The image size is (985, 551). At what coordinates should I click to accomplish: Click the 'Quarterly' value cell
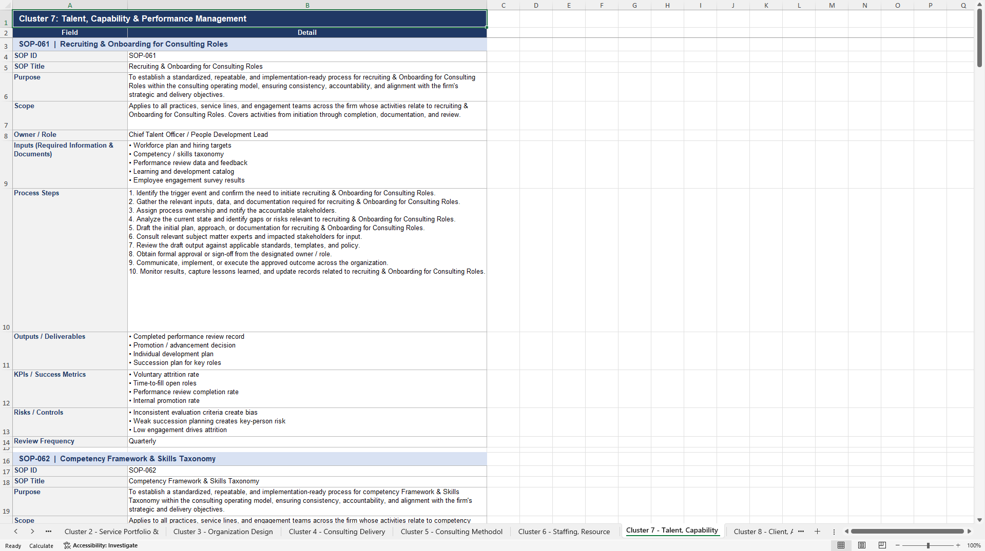point(307,441)
